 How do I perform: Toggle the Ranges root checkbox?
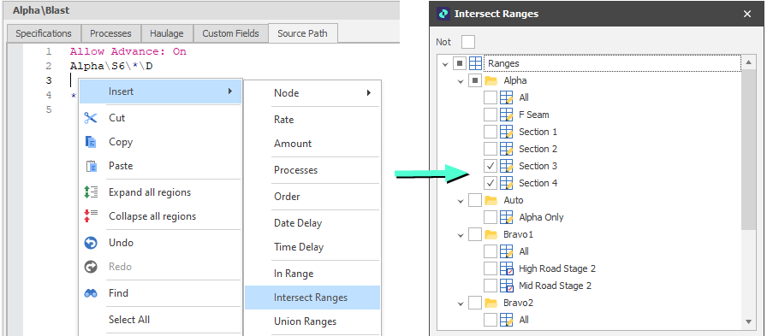pos(460,63)
